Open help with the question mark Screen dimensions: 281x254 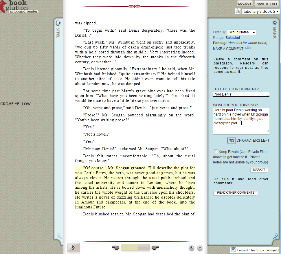pyautogui.click(x=200, y=248)
